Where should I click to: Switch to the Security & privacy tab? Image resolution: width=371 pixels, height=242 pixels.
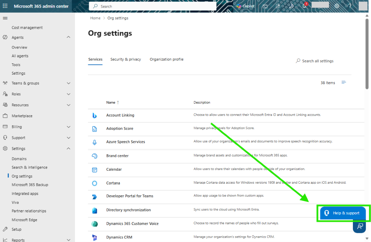pyautogui.click(x=126, y=59)
